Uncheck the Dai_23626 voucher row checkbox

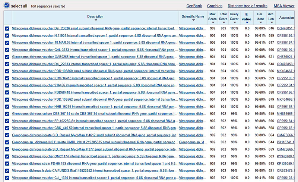(7, 28)
